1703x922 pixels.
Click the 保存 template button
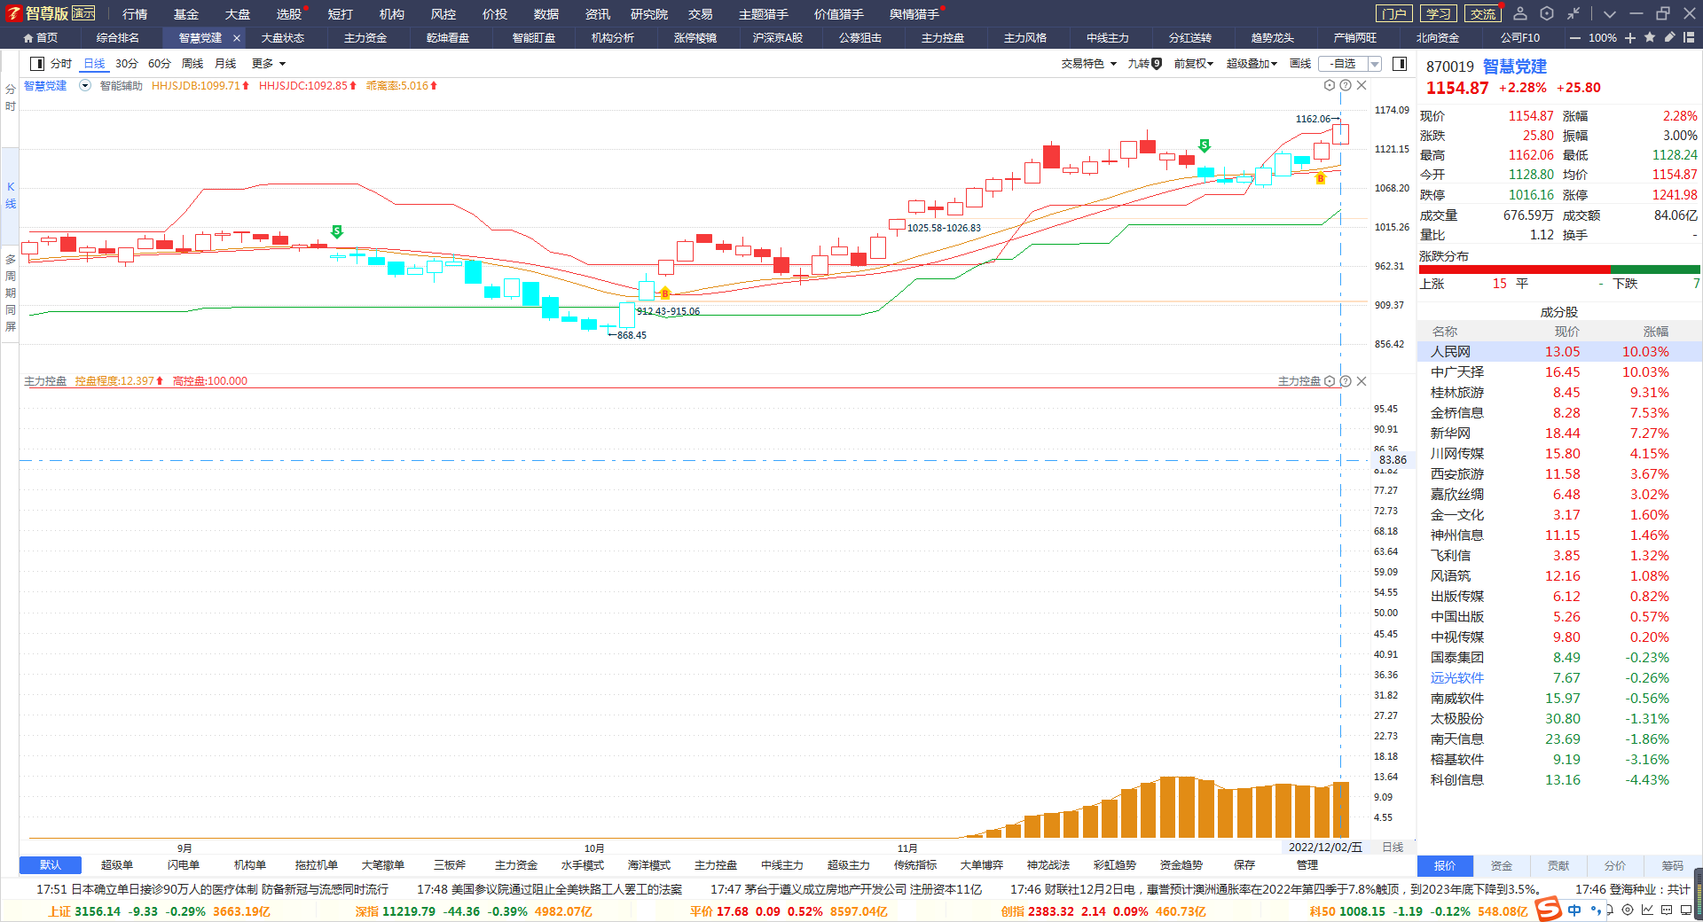pyautogui.click(x=1244, y=865)
